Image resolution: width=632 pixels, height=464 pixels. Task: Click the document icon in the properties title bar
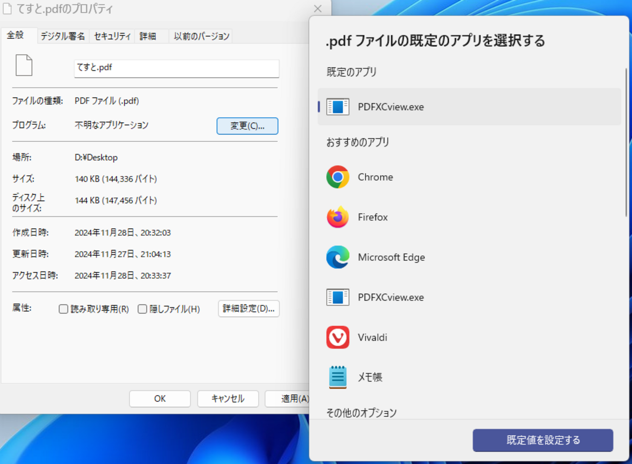(7, 9)
